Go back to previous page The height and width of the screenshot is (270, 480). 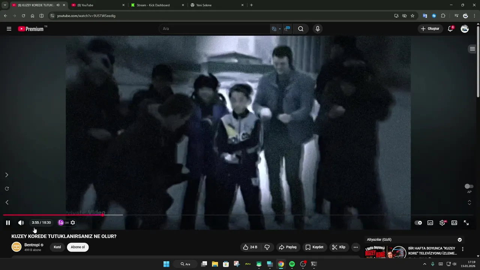click(x=5, y=16)
